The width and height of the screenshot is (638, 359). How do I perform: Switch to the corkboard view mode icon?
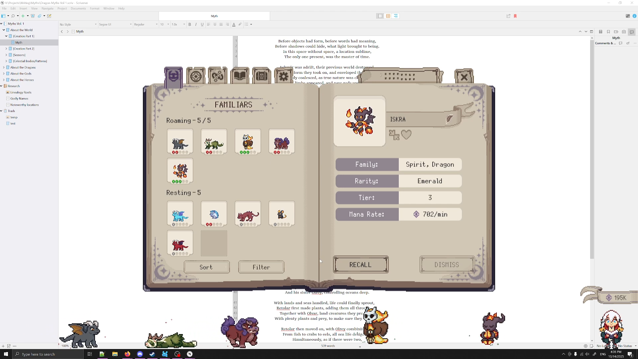click(388, 16)
